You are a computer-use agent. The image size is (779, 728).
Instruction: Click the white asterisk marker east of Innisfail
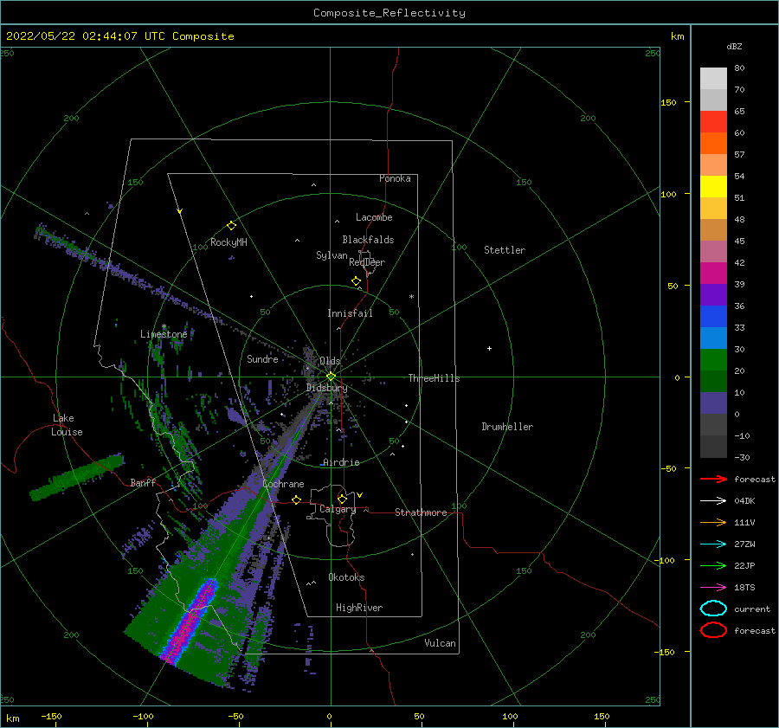click(x=411, y=297)
